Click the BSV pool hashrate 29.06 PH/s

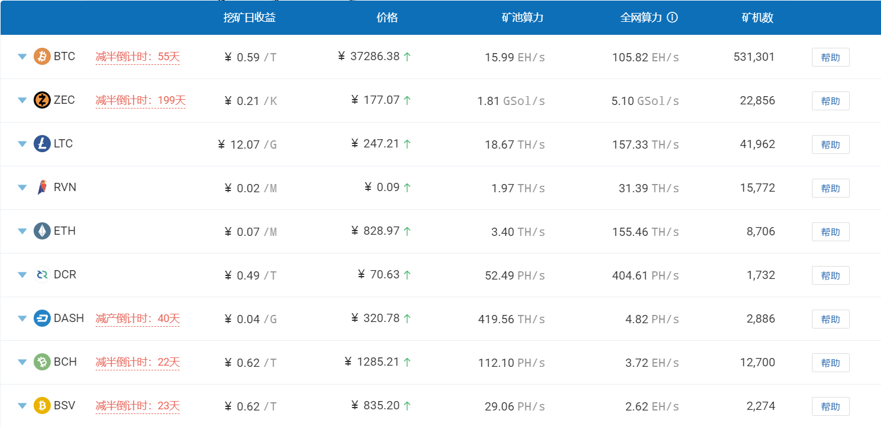[515, 407]
